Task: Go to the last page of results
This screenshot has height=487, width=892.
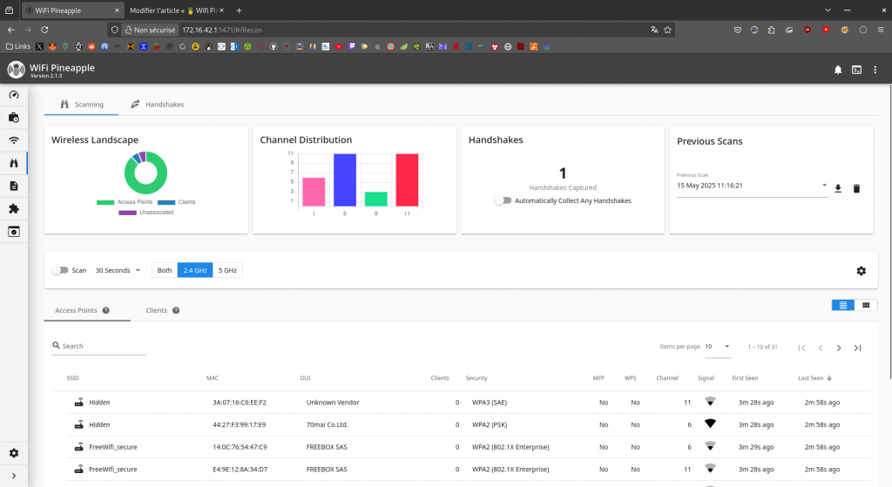Action: (857, 348)
